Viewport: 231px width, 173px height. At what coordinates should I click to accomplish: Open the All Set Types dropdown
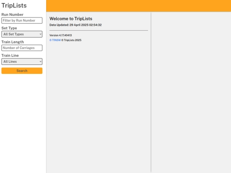pos(22,34)
